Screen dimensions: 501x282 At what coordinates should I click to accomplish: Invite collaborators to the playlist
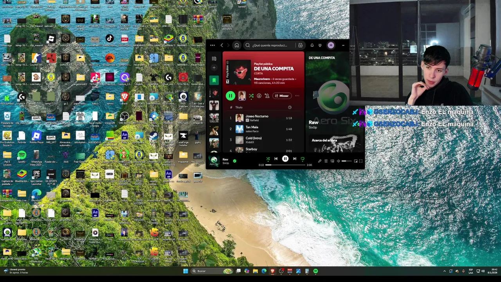point(267,96)
